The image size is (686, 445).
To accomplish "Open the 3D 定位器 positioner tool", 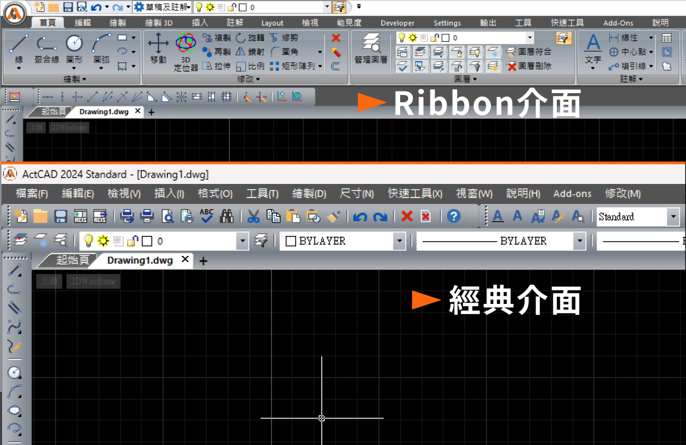I will point(185,51).
